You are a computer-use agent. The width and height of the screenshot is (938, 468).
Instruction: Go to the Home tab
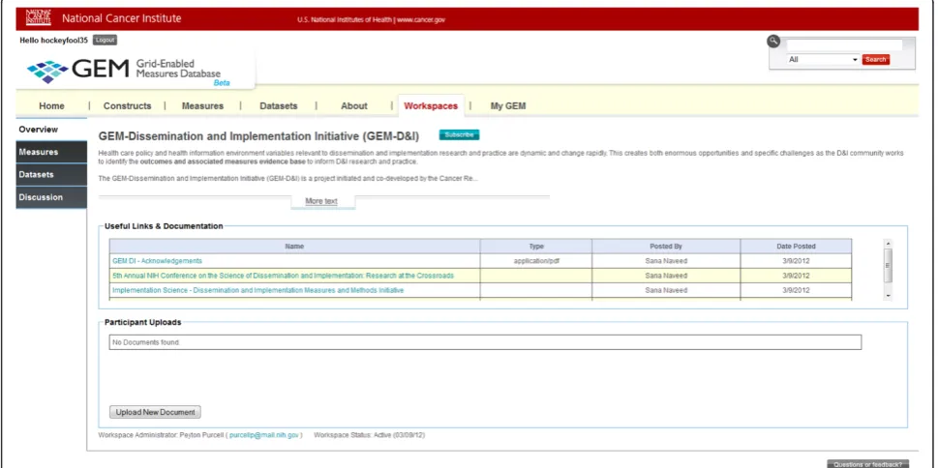click(x=51, y=105)
